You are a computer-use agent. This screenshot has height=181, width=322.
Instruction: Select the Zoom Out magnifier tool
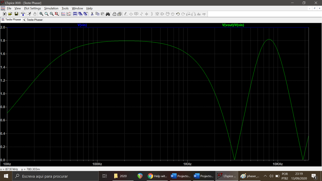pyautogui.click(x=52, y=14)
